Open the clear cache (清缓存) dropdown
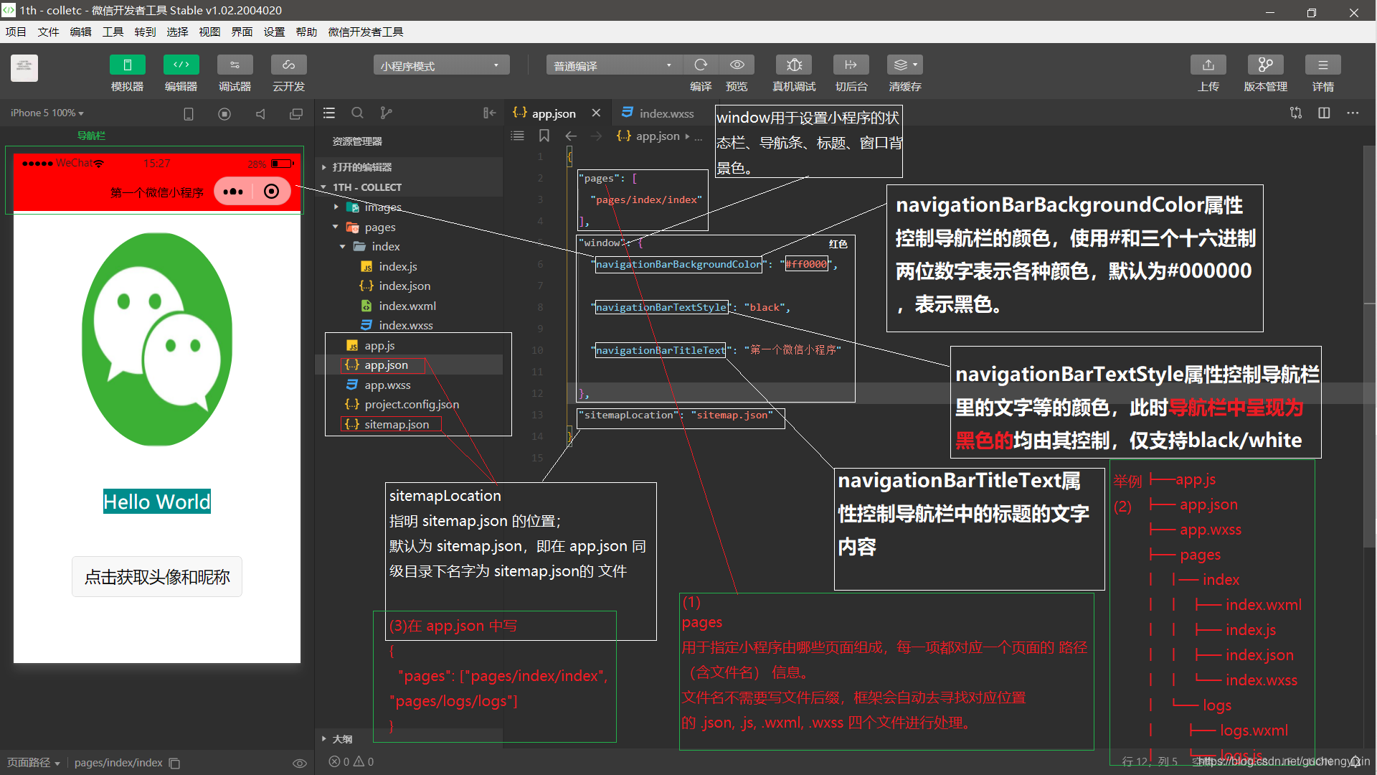 (x=905, y=65)
